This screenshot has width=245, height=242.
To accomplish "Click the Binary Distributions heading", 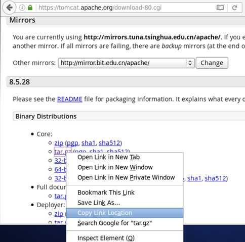I will pyautogui.click(x=46, y=116).
